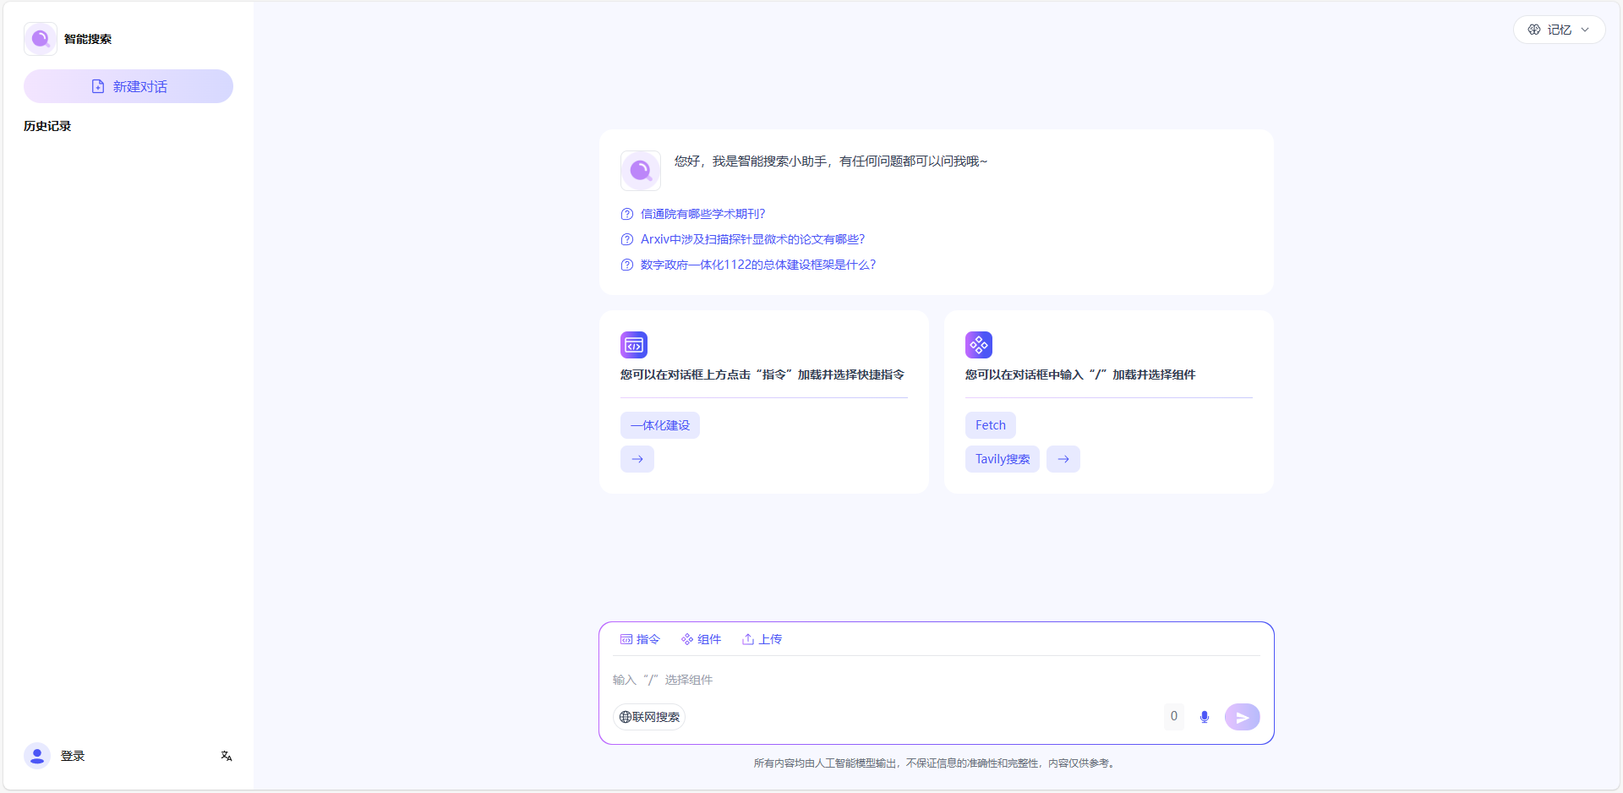
Task: Click the Arxiv scanning probe microscopy question
Action: click(x=752, y=239)
